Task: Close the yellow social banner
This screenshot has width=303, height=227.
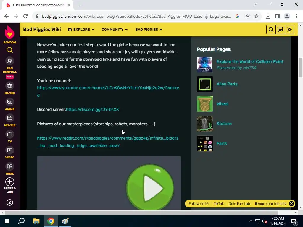Action: click(x=291, y=204)
